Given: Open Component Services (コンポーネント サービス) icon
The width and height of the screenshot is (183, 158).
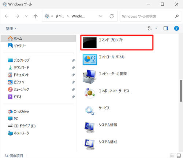Looking at the screenshot, I should (90, 93).
